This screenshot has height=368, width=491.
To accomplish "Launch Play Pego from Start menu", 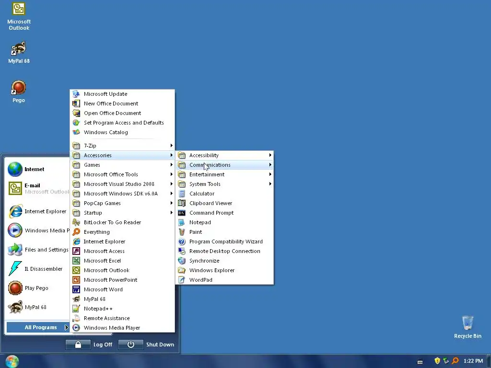I will 37,288.
